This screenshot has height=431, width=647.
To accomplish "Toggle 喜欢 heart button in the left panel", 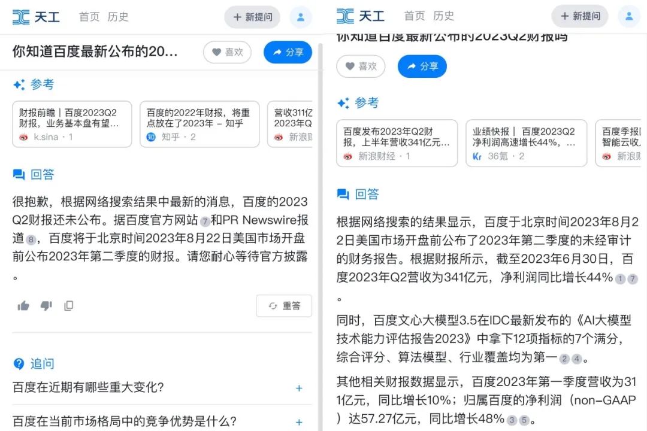I will tap(228, 53).
